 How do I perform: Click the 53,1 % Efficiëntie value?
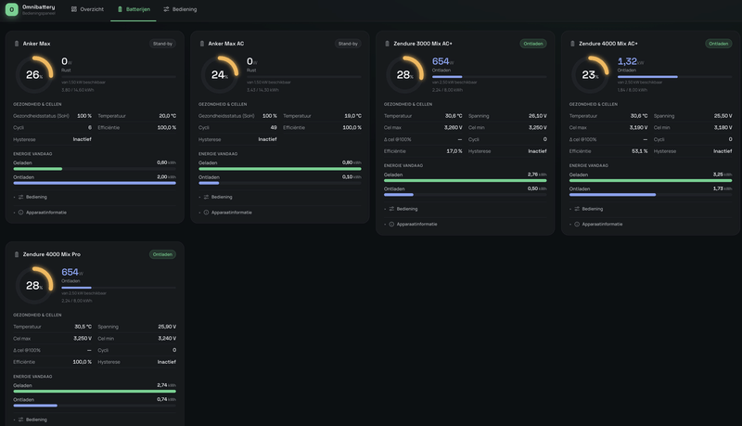tap(639, 151)
